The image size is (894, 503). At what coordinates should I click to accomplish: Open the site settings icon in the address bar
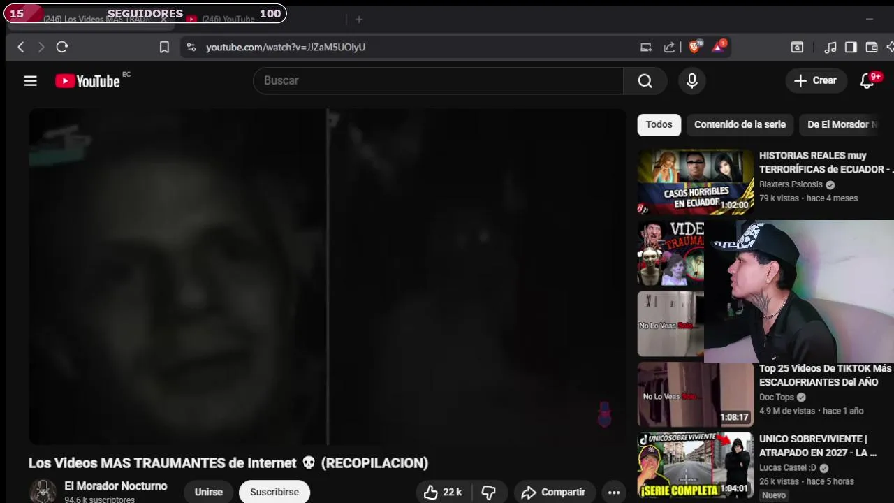tap(191, 47)
